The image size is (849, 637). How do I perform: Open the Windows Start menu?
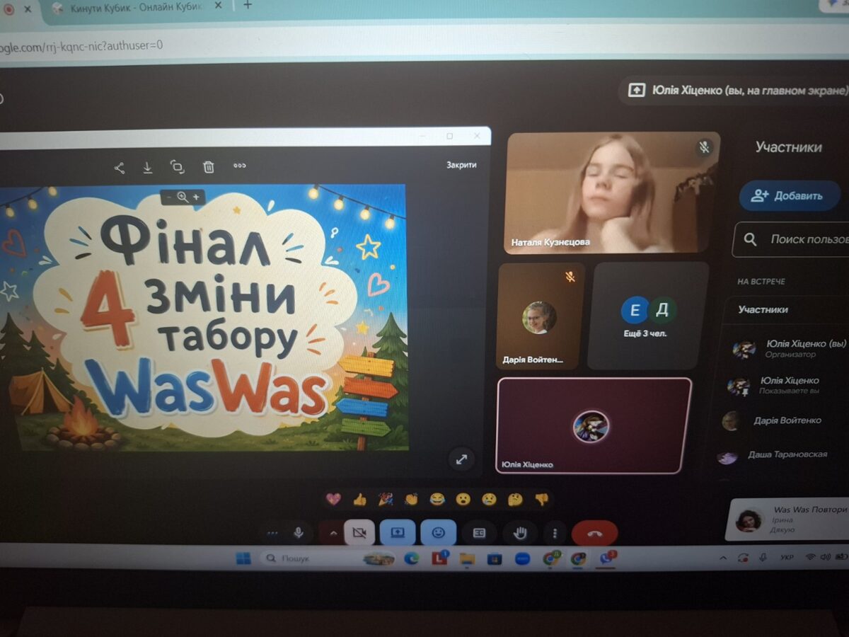(x=243, y=558)
